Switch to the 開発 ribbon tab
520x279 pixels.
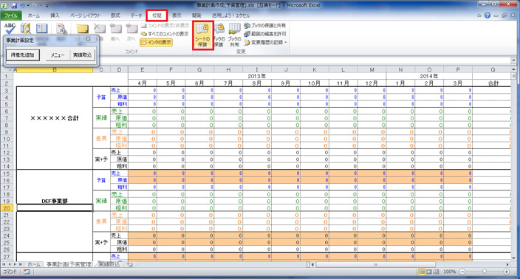pos(196,15)
